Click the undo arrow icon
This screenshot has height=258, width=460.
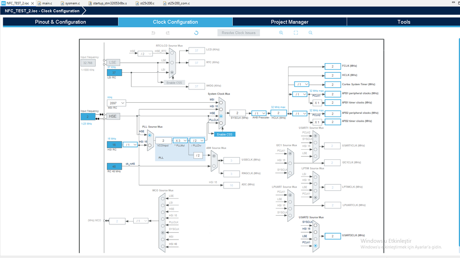click(x=153, y=33)
